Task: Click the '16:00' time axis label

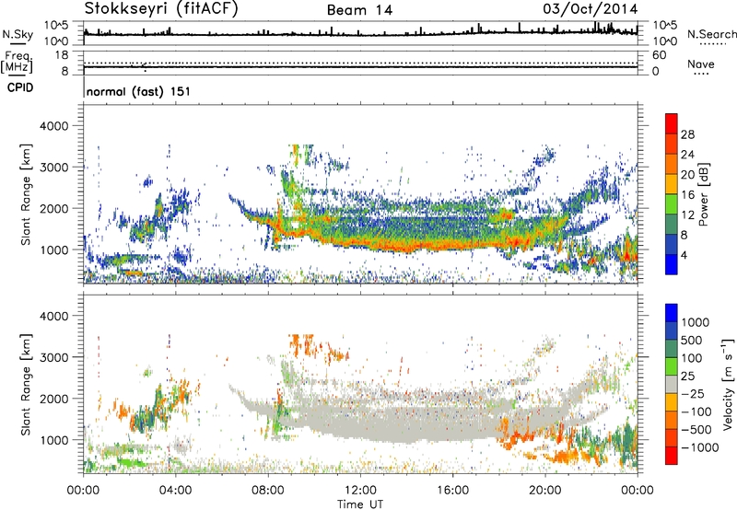Action: [x=452, y=491]
